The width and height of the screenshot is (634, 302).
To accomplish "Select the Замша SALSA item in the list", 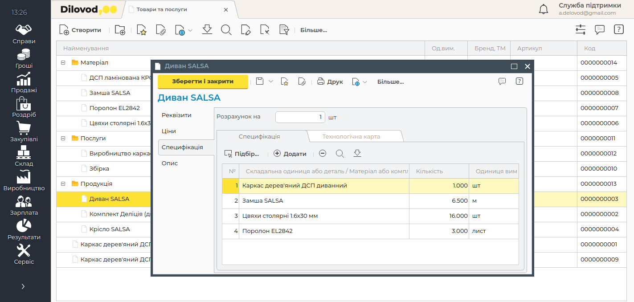I will tap(110, 93).
